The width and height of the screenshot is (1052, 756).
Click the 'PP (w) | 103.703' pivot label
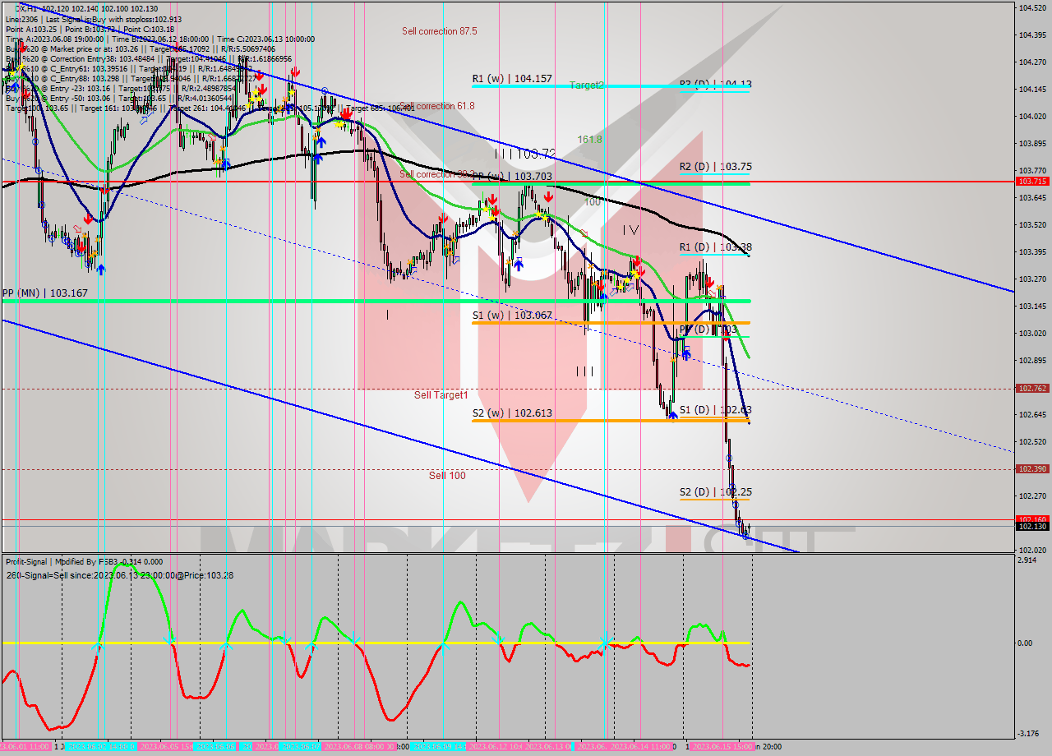[512, 176]
